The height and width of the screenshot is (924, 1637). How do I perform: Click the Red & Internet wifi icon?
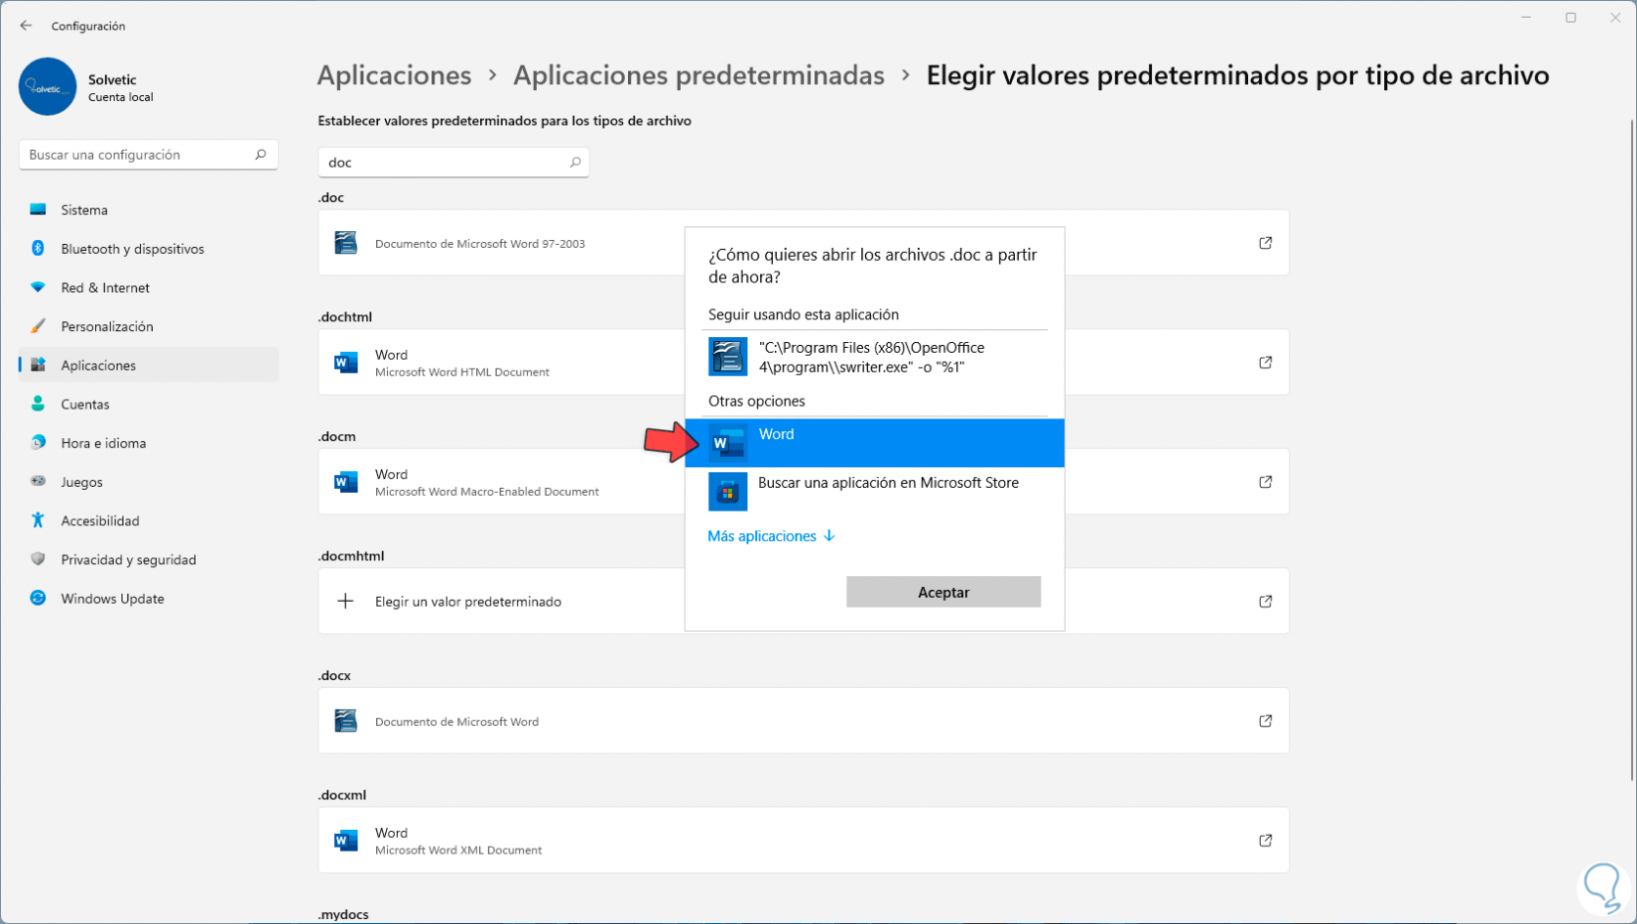click(38, 288)
